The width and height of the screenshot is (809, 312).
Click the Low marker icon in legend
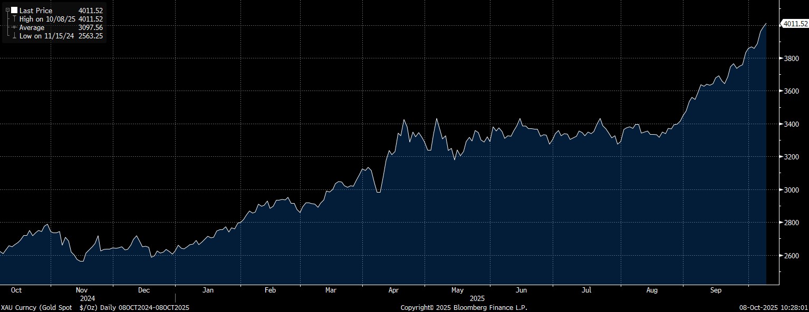click(x=13, y=36)
